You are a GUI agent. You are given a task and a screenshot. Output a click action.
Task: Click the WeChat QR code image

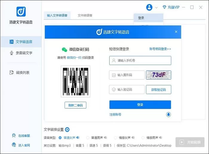(76, 81)
